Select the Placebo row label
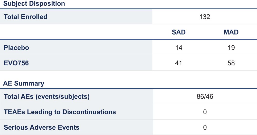Screen dimensions: 257x135 click(x=16, y=48)
